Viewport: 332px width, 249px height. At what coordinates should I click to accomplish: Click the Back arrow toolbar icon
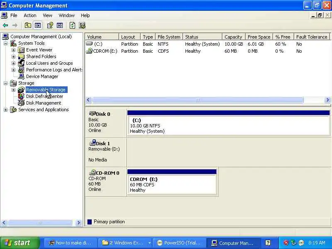[5, 25]
